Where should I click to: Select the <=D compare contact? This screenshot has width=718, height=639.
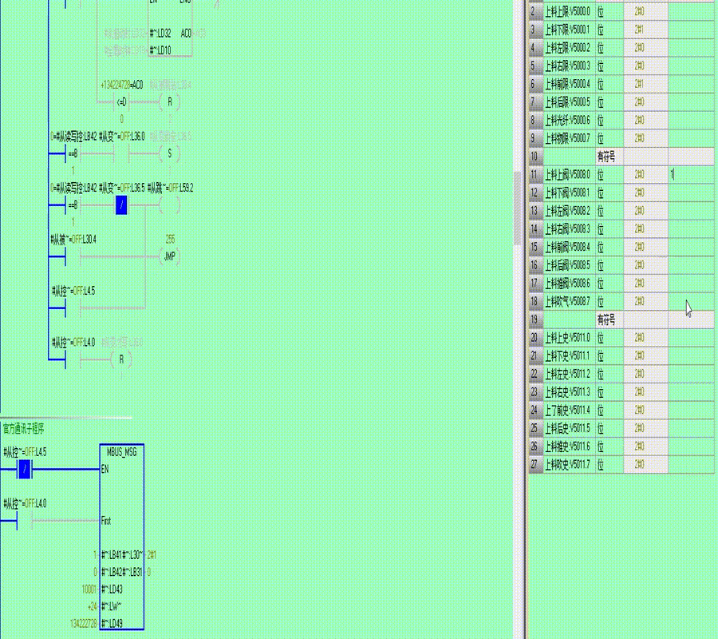pyautogui.click(x=121, y=101)
